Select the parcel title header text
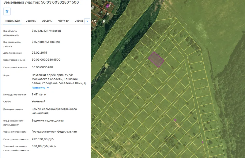This screenshot has height=158, width=245. (41, 2)
